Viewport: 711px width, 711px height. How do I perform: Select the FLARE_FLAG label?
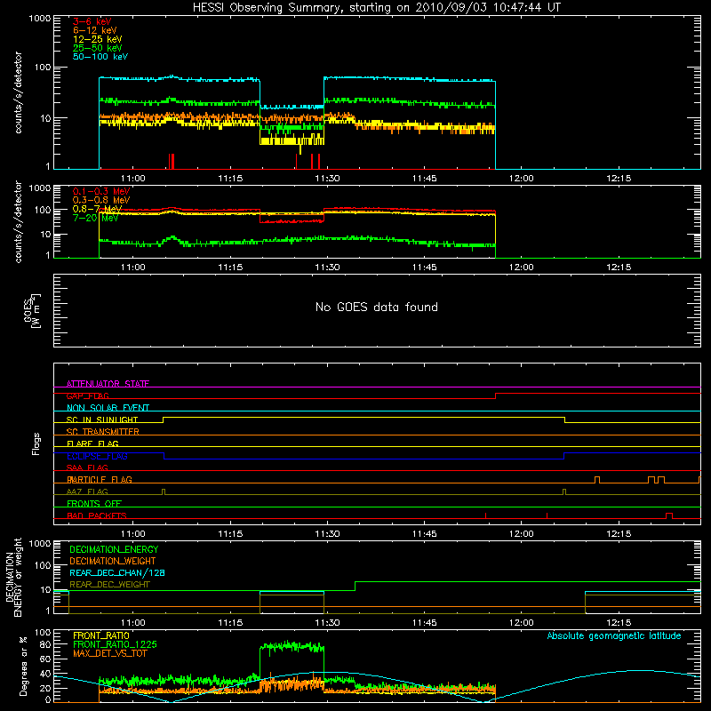92,443
